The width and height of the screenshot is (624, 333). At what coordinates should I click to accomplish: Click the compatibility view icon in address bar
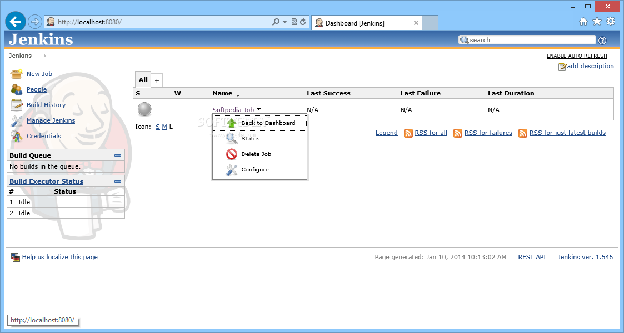pyautogui.click(x=294, y=22)
